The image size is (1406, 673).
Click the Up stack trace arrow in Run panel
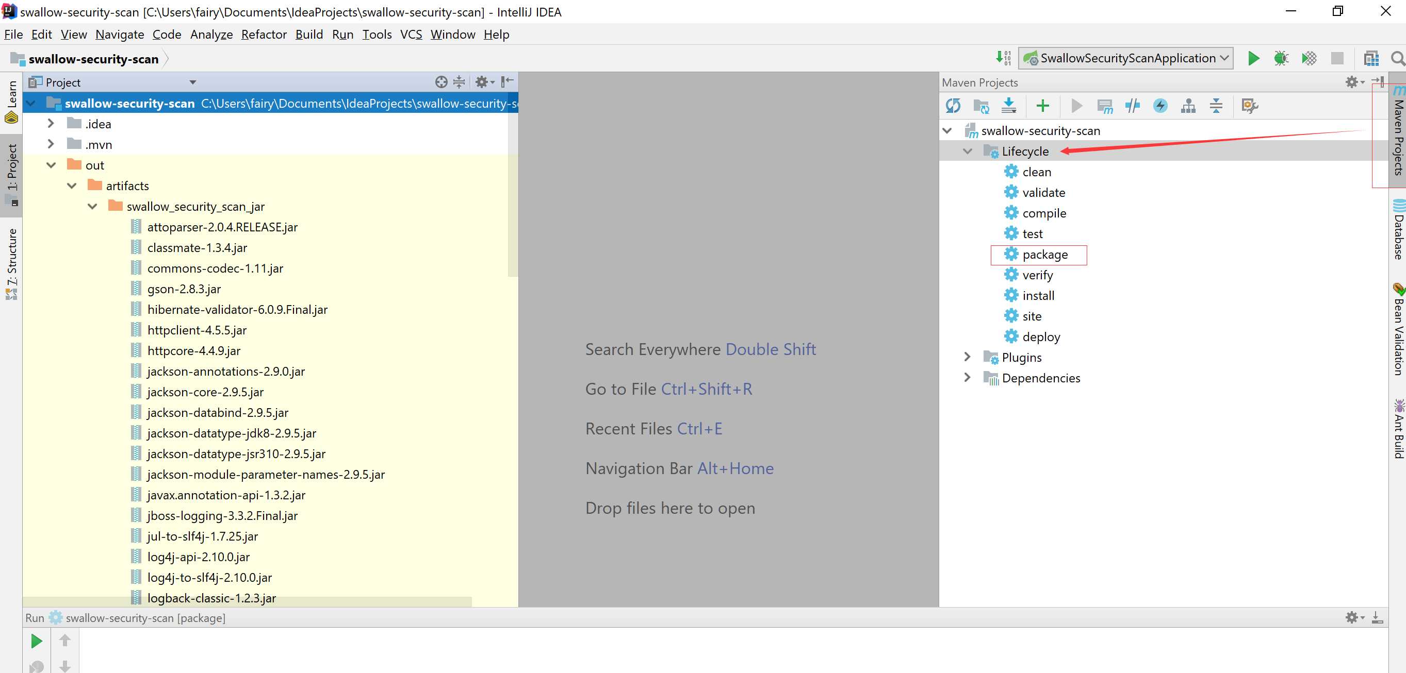tap(65, 640)
